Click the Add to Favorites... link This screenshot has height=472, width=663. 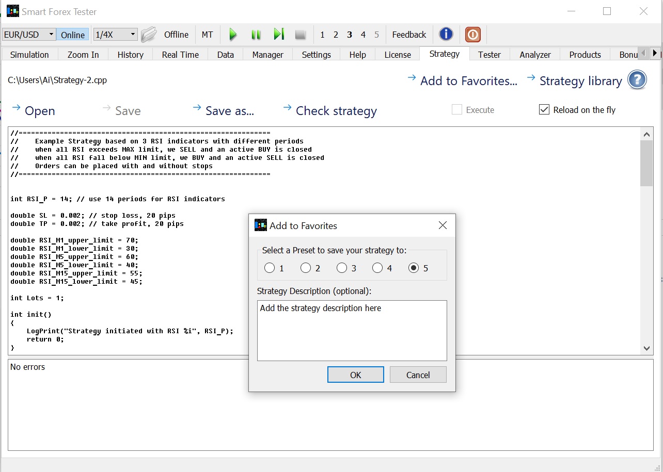tap(462, 80)
